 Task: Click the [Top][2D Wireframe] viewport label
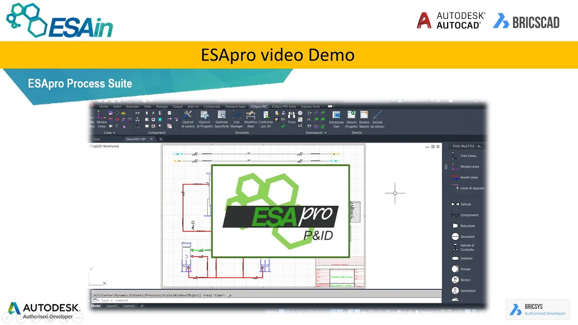point(104,146)
